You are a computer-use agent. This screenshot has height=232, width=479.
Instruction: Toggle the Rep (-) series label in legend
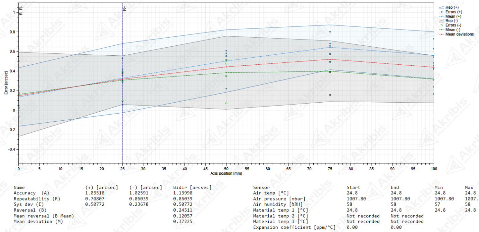click(x=451, y=21)
